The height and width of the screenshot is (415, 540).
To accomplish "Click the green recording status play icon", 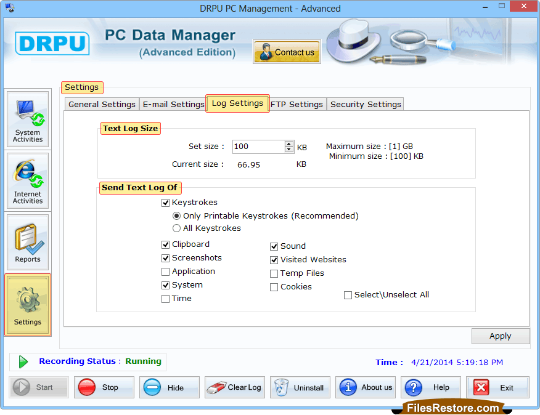I will tap(23, 361).
